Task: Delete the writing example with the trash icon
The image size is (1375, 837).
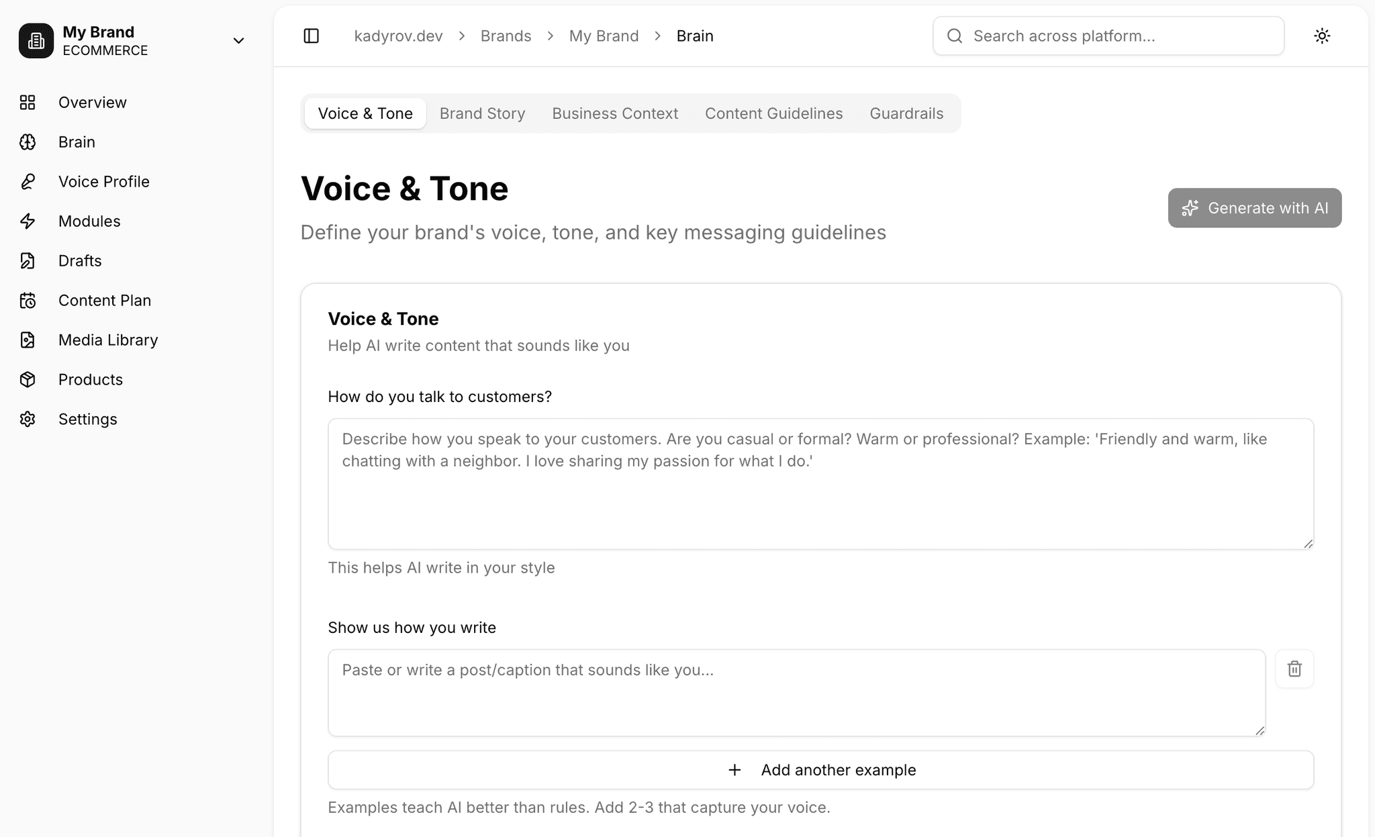Action: [1294, 669]
